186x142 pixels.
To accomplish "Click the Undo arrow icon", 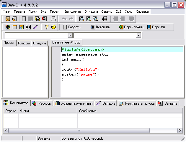I will click(x=64, y=19).
